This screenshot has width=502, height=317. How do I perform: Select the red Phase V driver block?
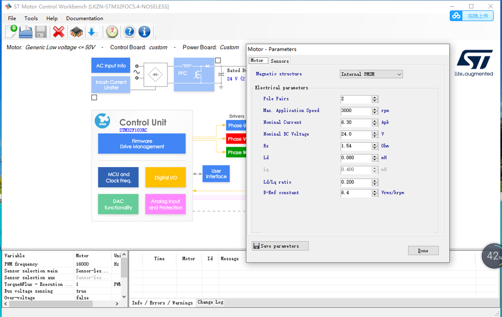[236, 139]
